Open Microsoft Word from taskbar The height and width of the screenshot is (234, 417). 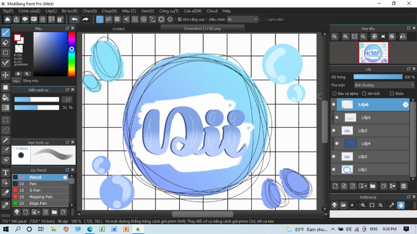coord(114,229)
